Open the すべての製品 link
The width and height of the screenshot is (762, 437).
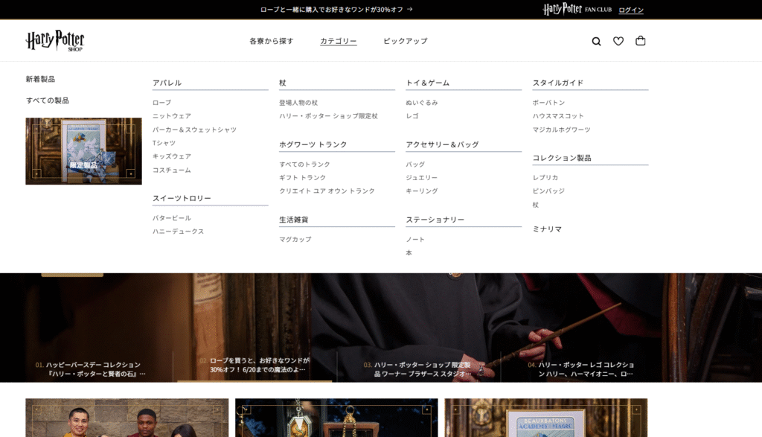click(47, 101)
